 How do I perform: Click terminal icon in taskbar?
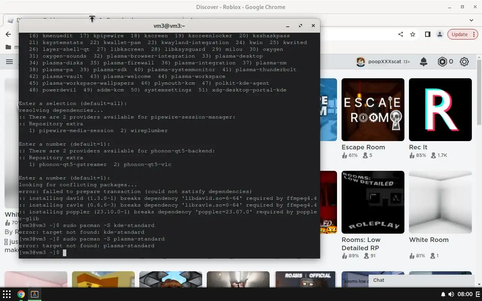(35, 294)
